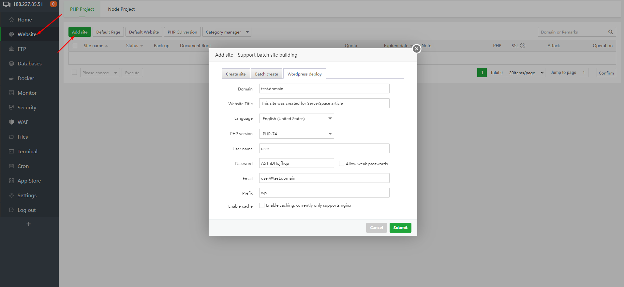This screenshot has width=624, height=287.
Task: Click the Log out icon
Action: (11, 210)
